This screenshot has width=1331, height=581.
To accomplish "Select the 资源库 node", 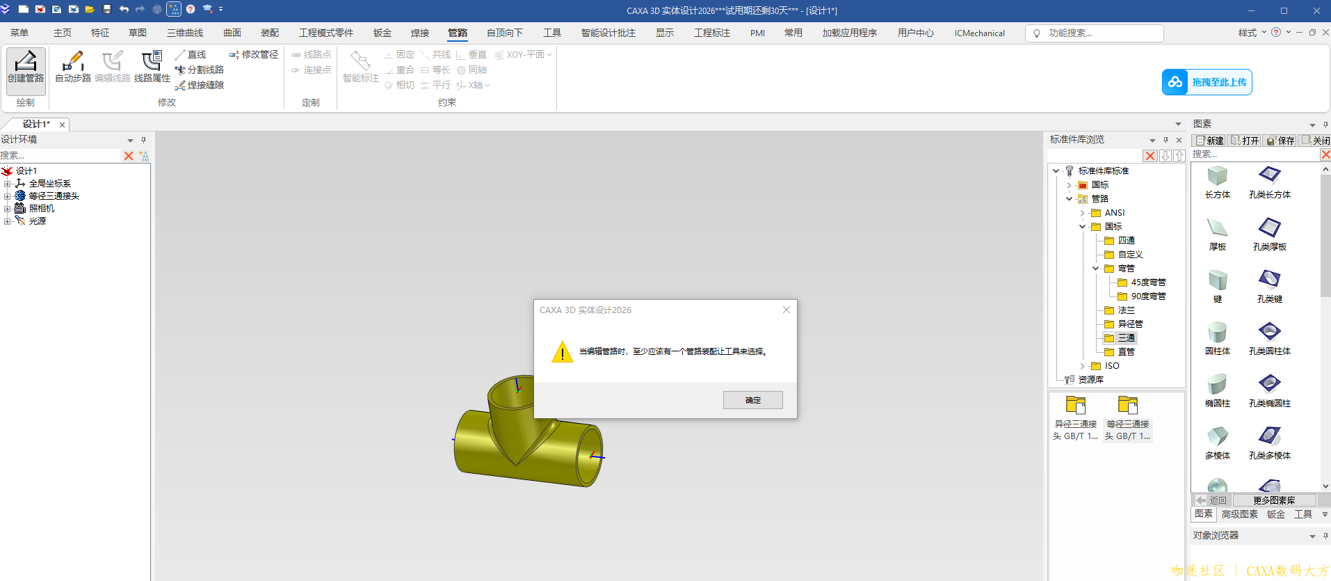I will (x=1090, y=380).
